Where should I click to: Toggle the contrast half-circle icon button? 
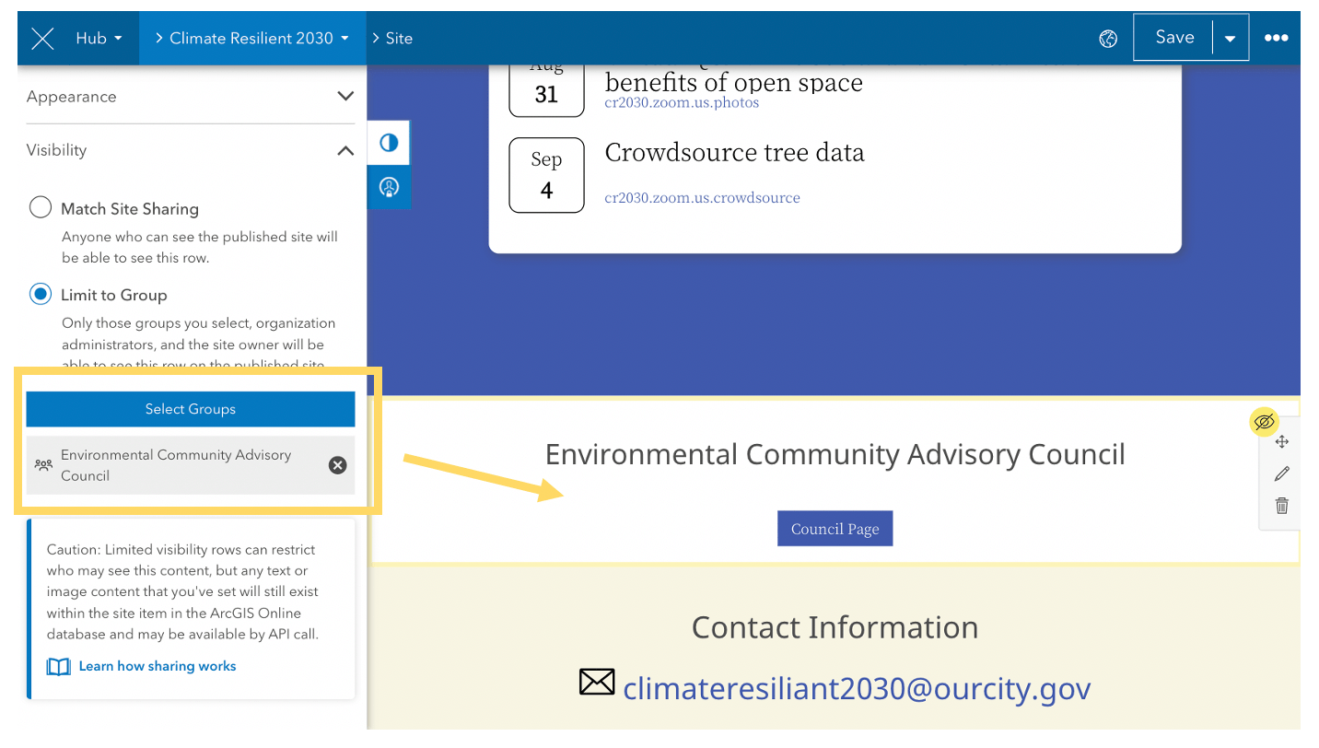[389, 143]
